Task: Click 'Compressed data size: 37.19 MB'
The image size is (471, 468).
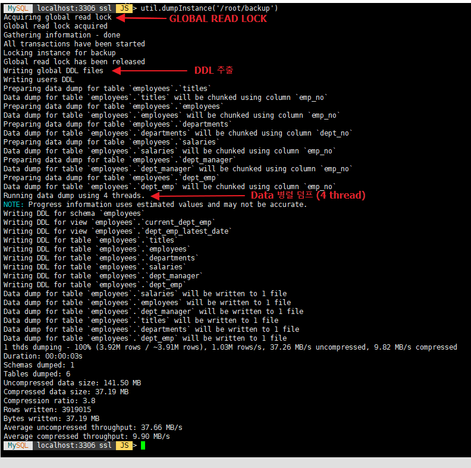Action: (x=66, y=392)
